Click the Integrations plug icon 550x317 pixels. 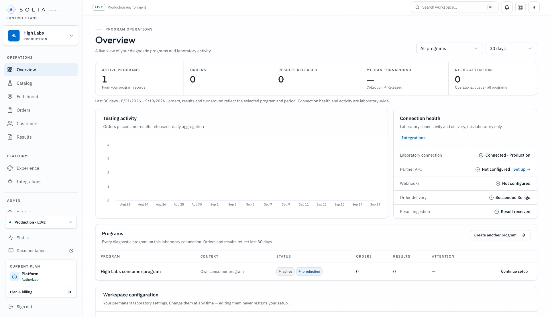[x=10, y=182]
